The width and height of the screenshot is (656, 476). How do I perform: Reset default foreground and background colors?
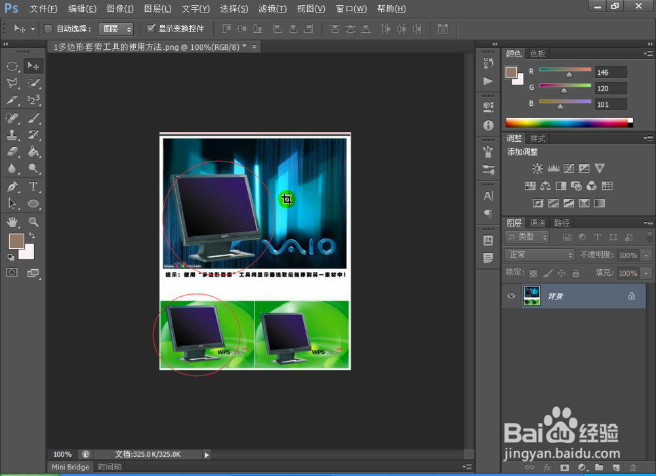(x=10, y=257)
